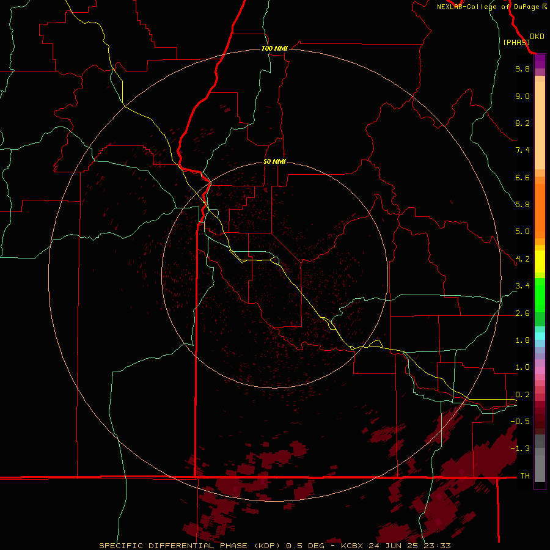Click the TH threshold label on the scale
This screenshot has width=550, height=550.
(525, 476)
